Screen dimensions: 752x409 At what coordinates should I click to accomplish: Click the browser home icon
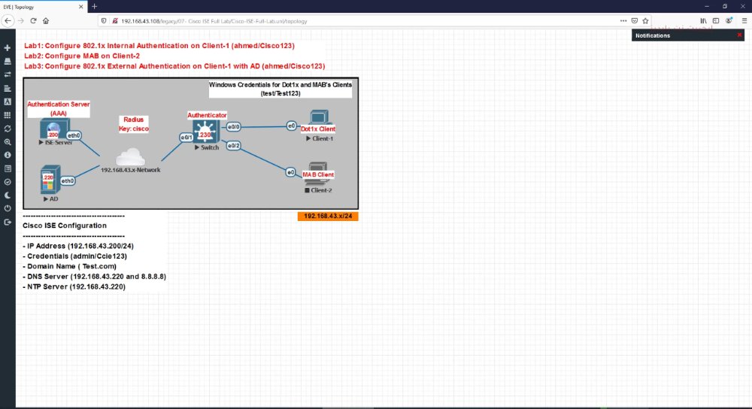[x=46, y=20]
